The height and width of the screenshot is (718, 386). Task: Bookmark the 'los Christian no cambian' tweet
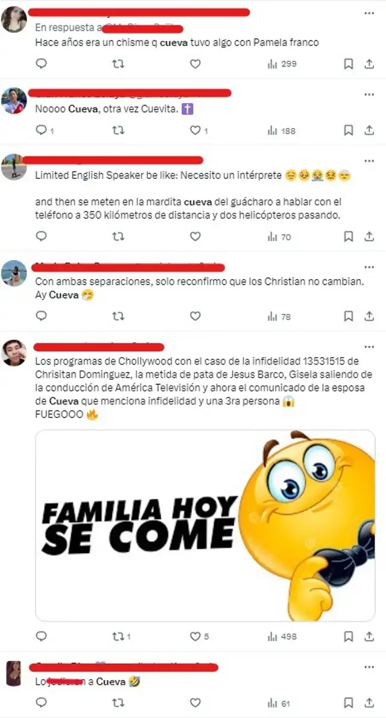(349, 316)
